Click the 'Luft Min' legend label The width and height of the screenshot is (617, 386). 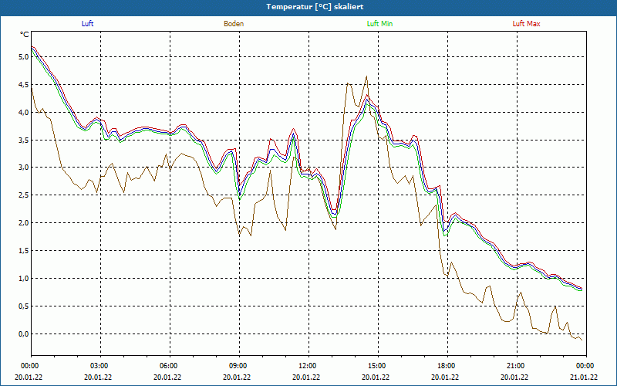(379, 24)
